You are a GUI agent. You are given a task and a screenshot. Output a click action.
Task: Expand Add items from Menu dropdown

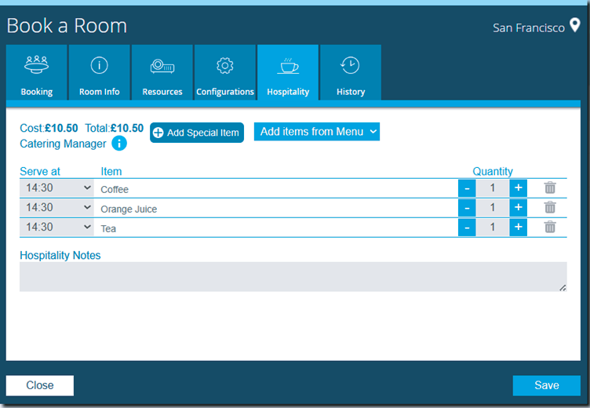pos(317,132)
